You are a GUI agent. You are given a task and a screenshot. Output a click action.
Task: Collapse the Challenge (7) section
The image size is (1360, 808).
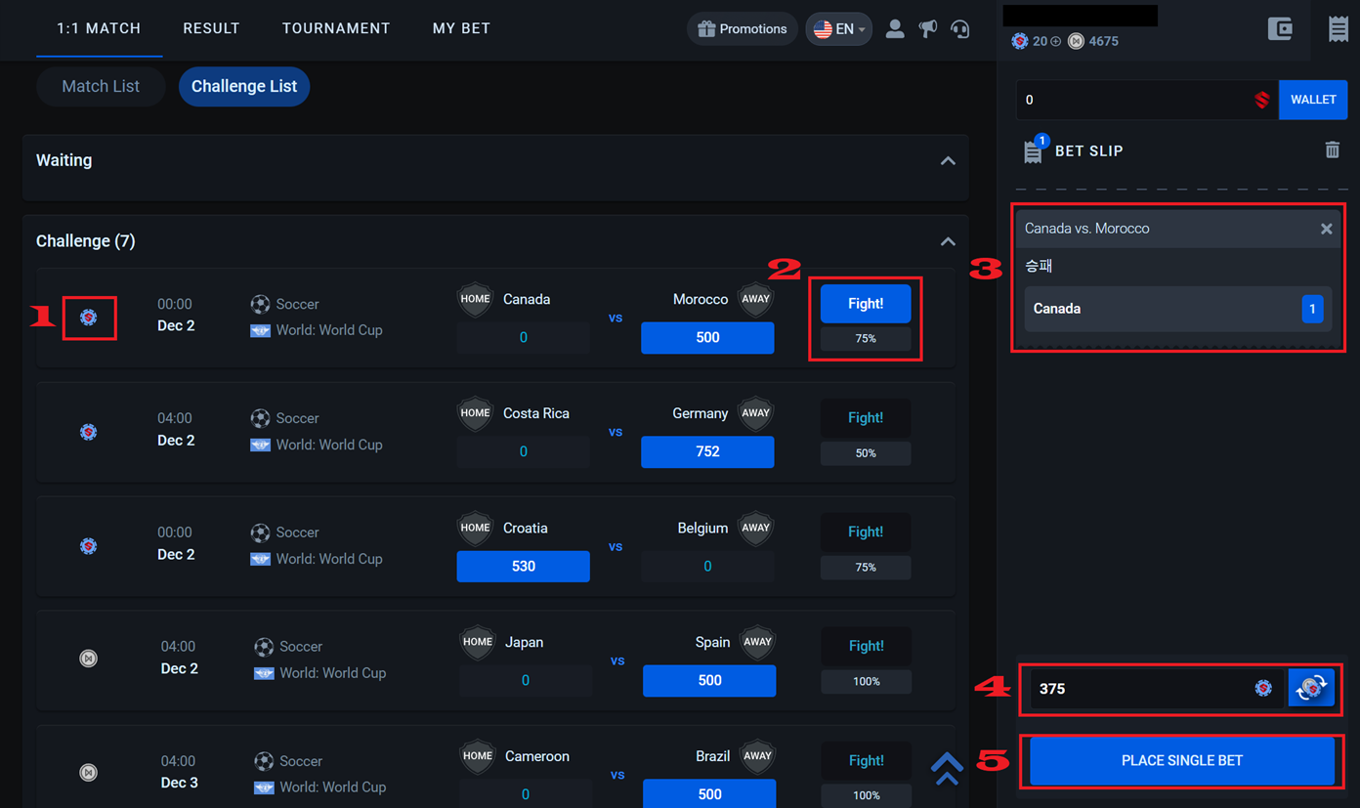point(947,241)
